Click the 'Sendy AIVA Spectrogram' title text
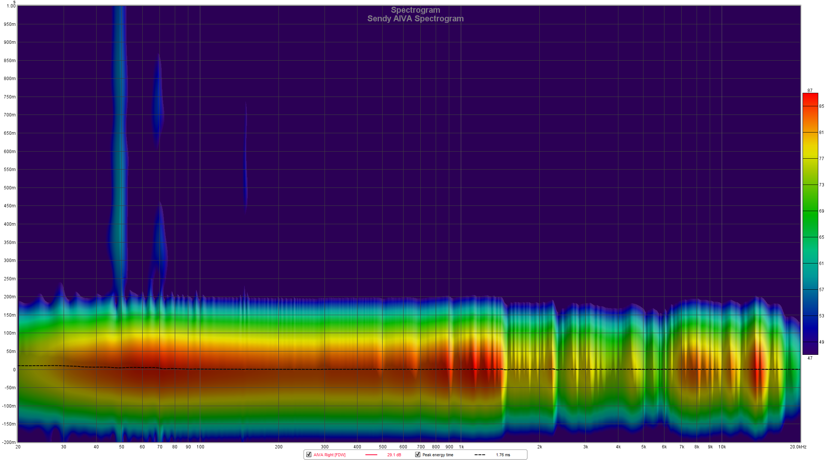This screenshot has height=460, width=831. 415,19
